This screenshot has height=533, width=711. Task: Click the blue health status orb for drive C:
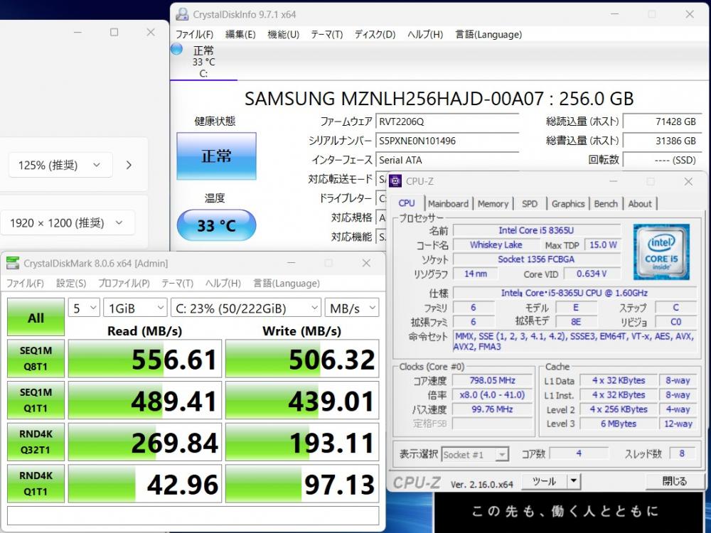(x=176, y=49)
